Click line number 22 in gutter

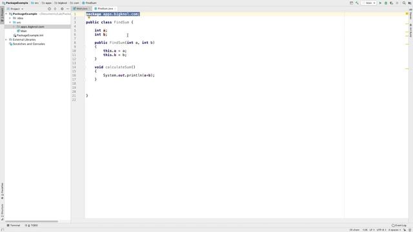75,100
